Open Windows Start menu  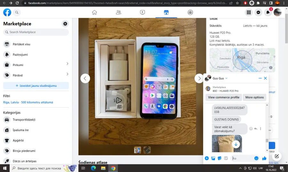pos(5,168)
